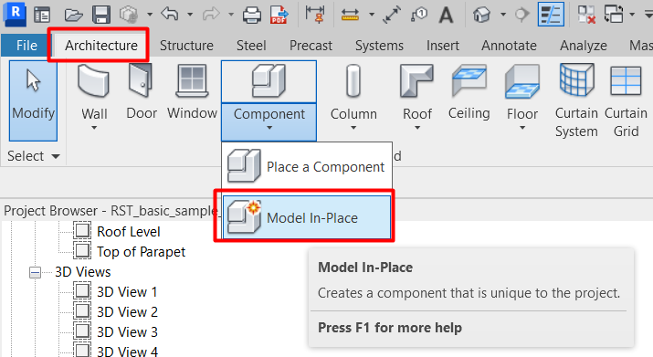Switch to the Structure tab

[x=186, y=46]
